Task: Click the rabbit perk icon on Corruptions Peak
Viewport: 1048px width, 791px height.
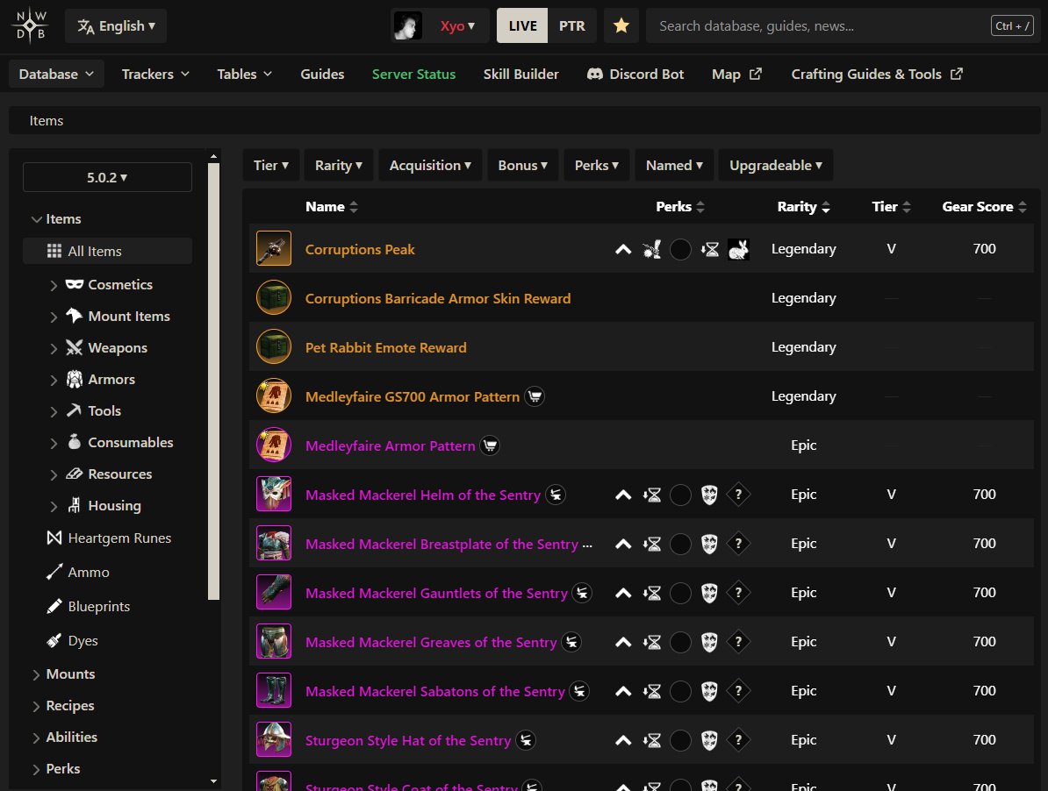Action: (x=738, y=249)
